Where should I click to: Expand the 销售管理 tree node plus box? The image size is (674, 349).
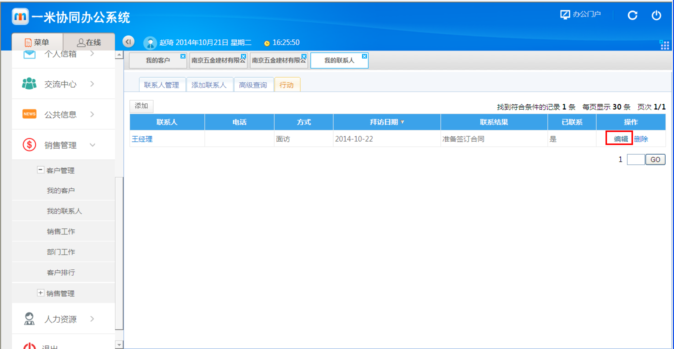(x=40, y=293)
